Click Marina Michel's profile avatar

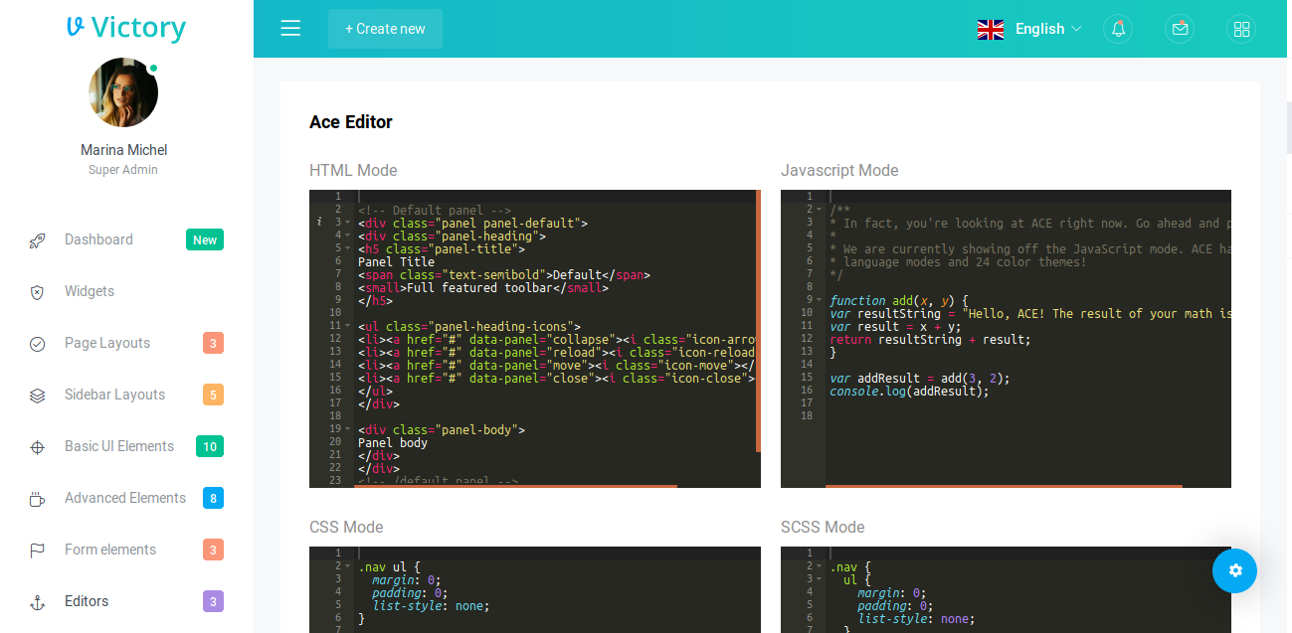[123, 92]
